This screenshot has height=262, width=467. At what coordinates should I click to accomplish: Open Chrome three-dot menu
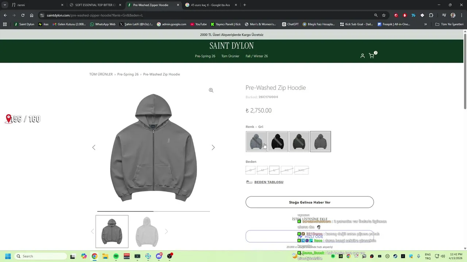coord(461,15)
